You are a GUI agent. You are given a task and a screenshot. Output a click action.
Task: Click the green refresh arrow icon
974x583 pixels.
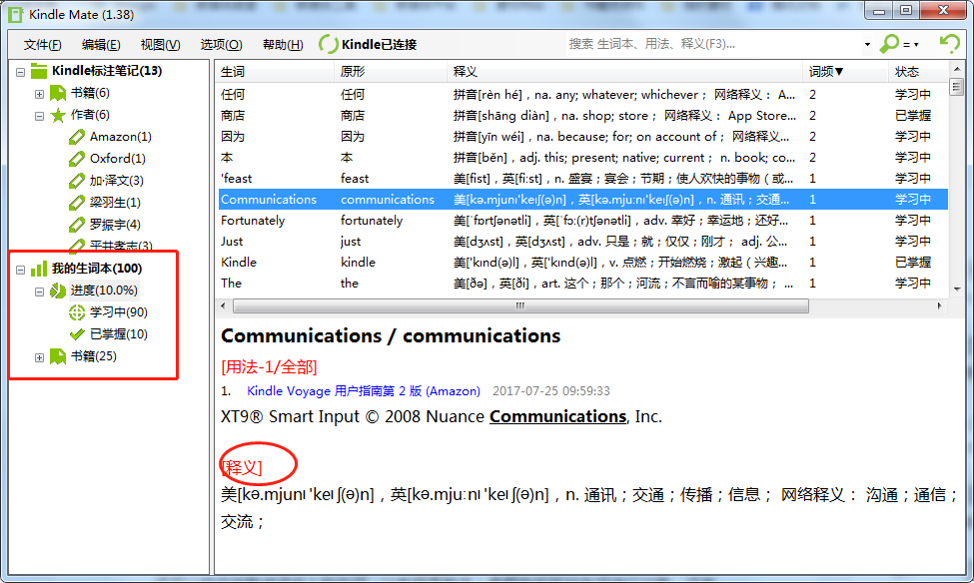[x=950, y=44]
